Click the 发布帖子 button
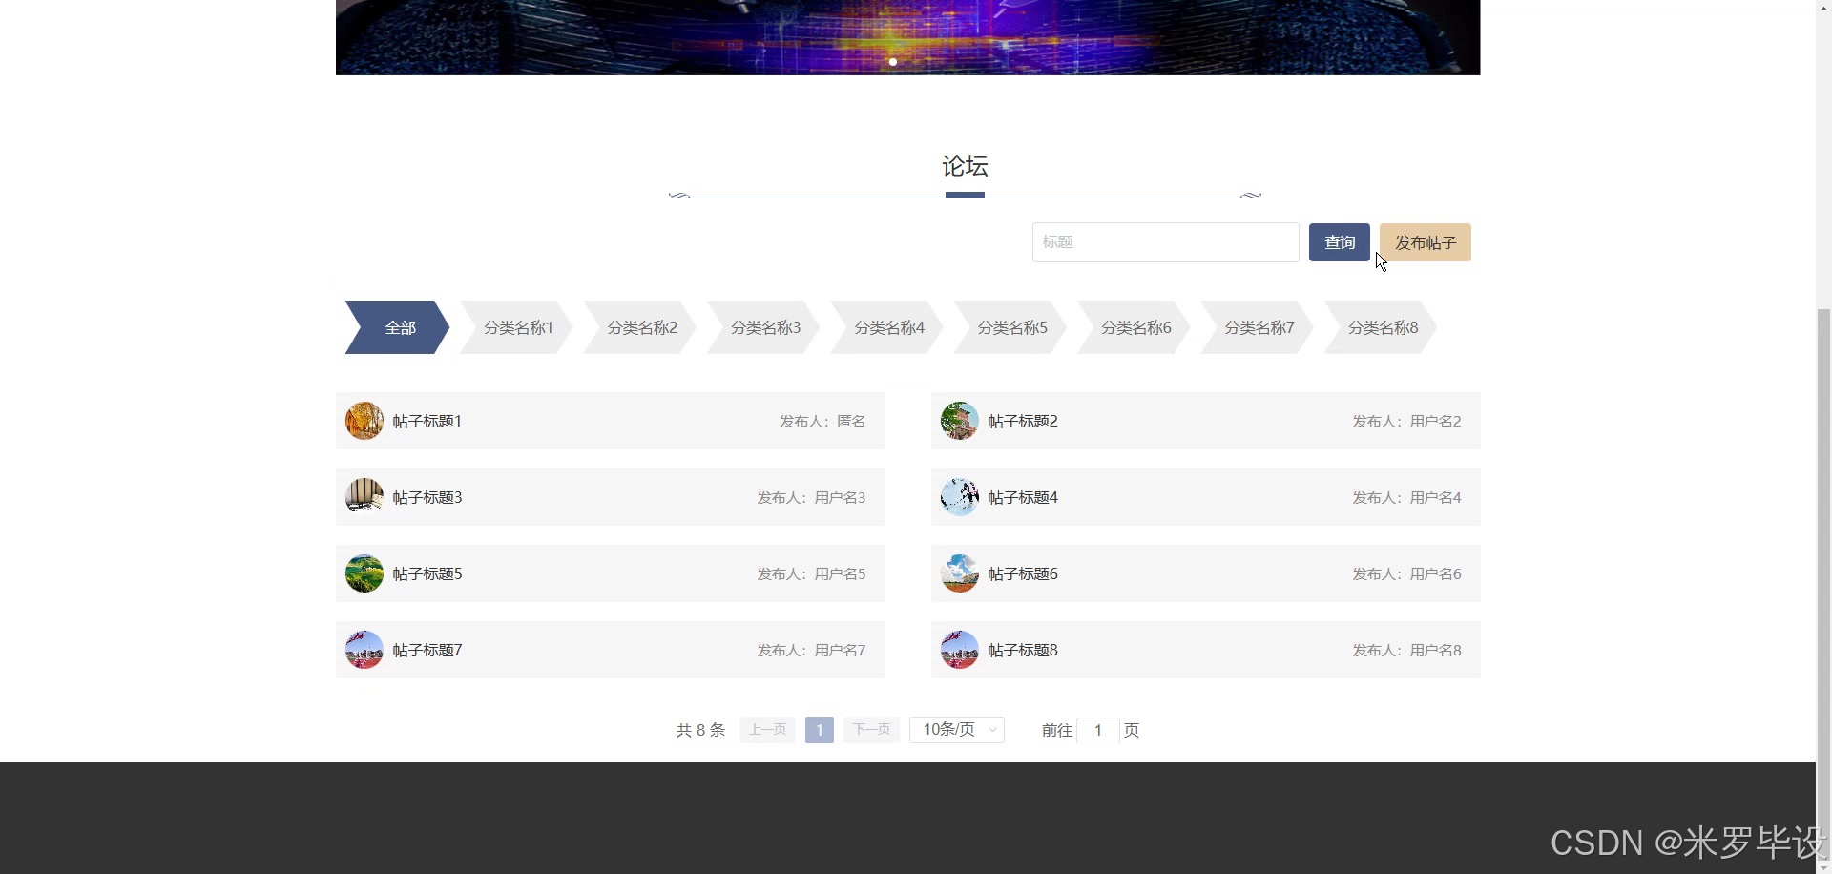 point(1425,242)
